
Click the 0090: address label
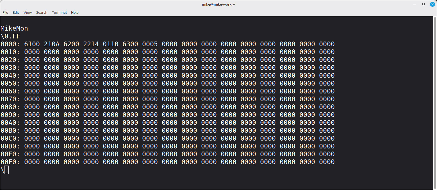10,115
